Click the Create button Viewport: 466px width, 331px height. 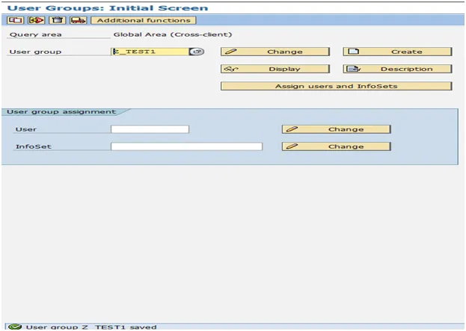click(397, 52)
